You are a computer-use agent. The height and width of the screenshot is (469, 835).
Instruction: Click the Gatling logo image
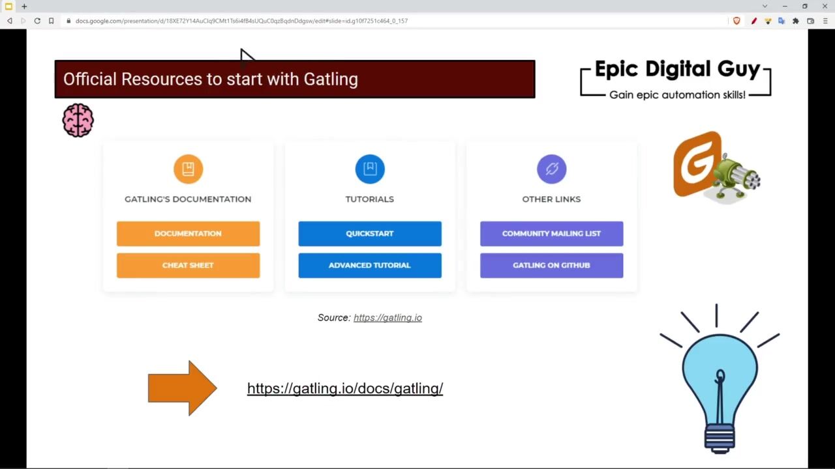tap(716, 166)
